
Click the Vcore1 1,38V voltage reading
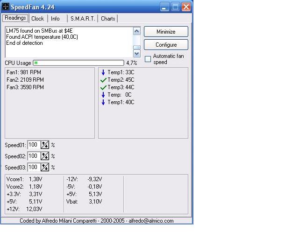[x=24, y=179]
